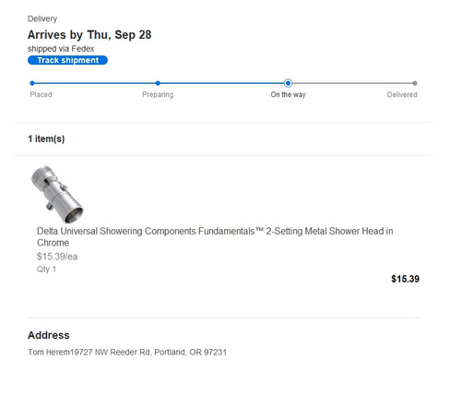Click the 1 item(s) header
Image resolution: width=461 pixels, height=396 pixels.
click(x=46, y=138)
